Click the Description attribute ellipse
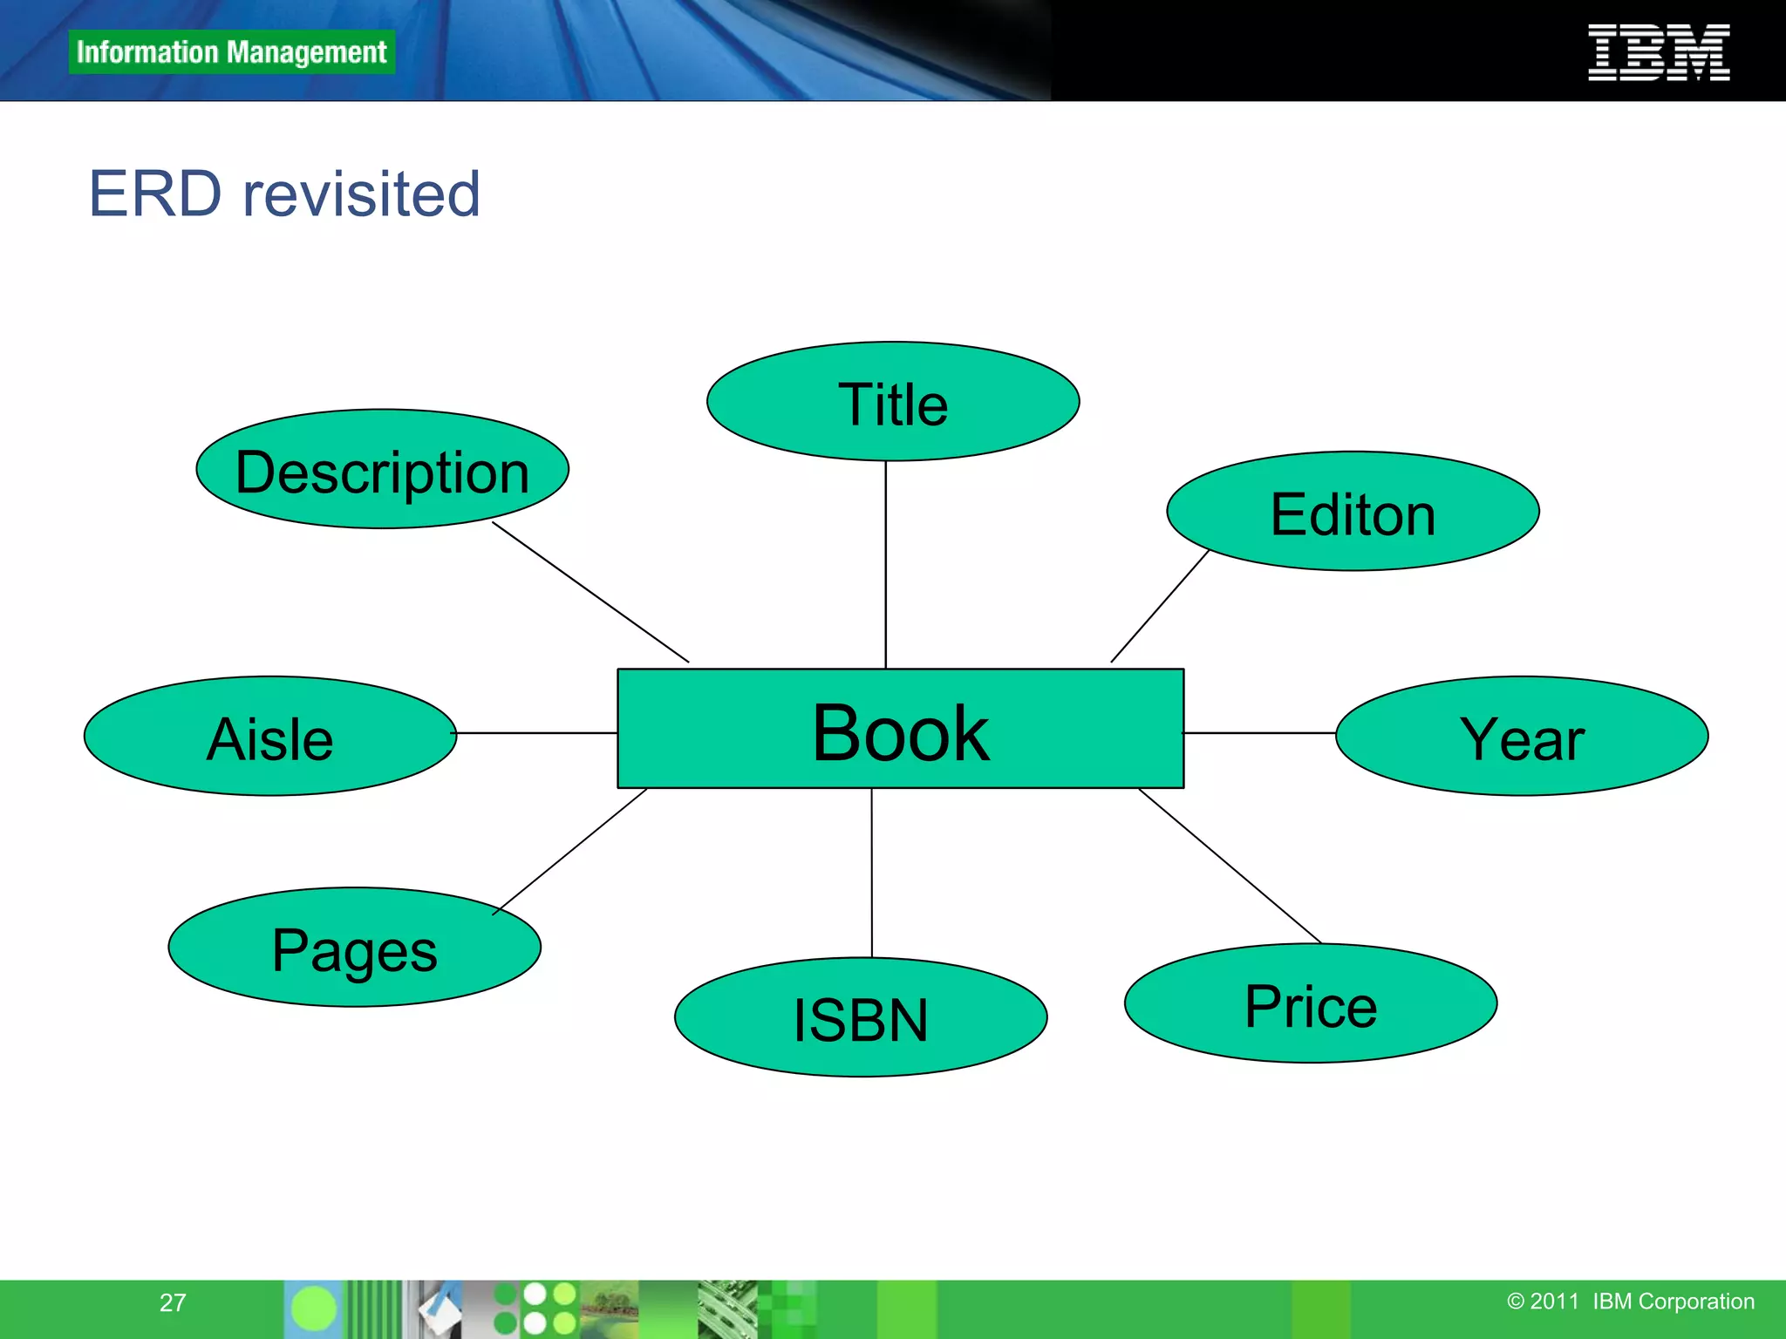The image size is (1786, 1339). pos(382,470)
